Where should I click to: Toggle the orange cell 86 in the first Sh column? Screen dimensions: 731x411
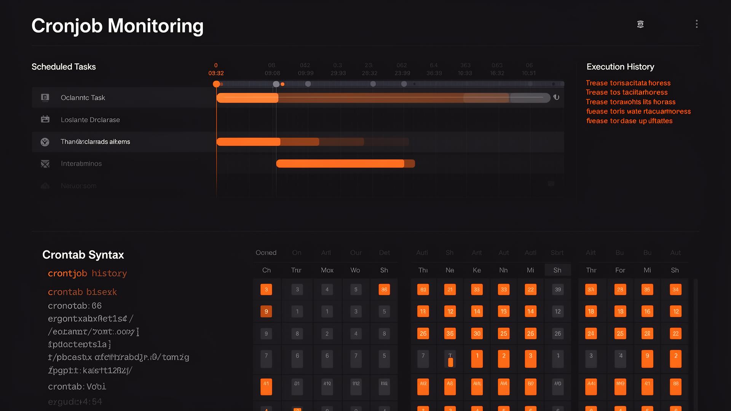pyautogui.click(x=384, y=290)
